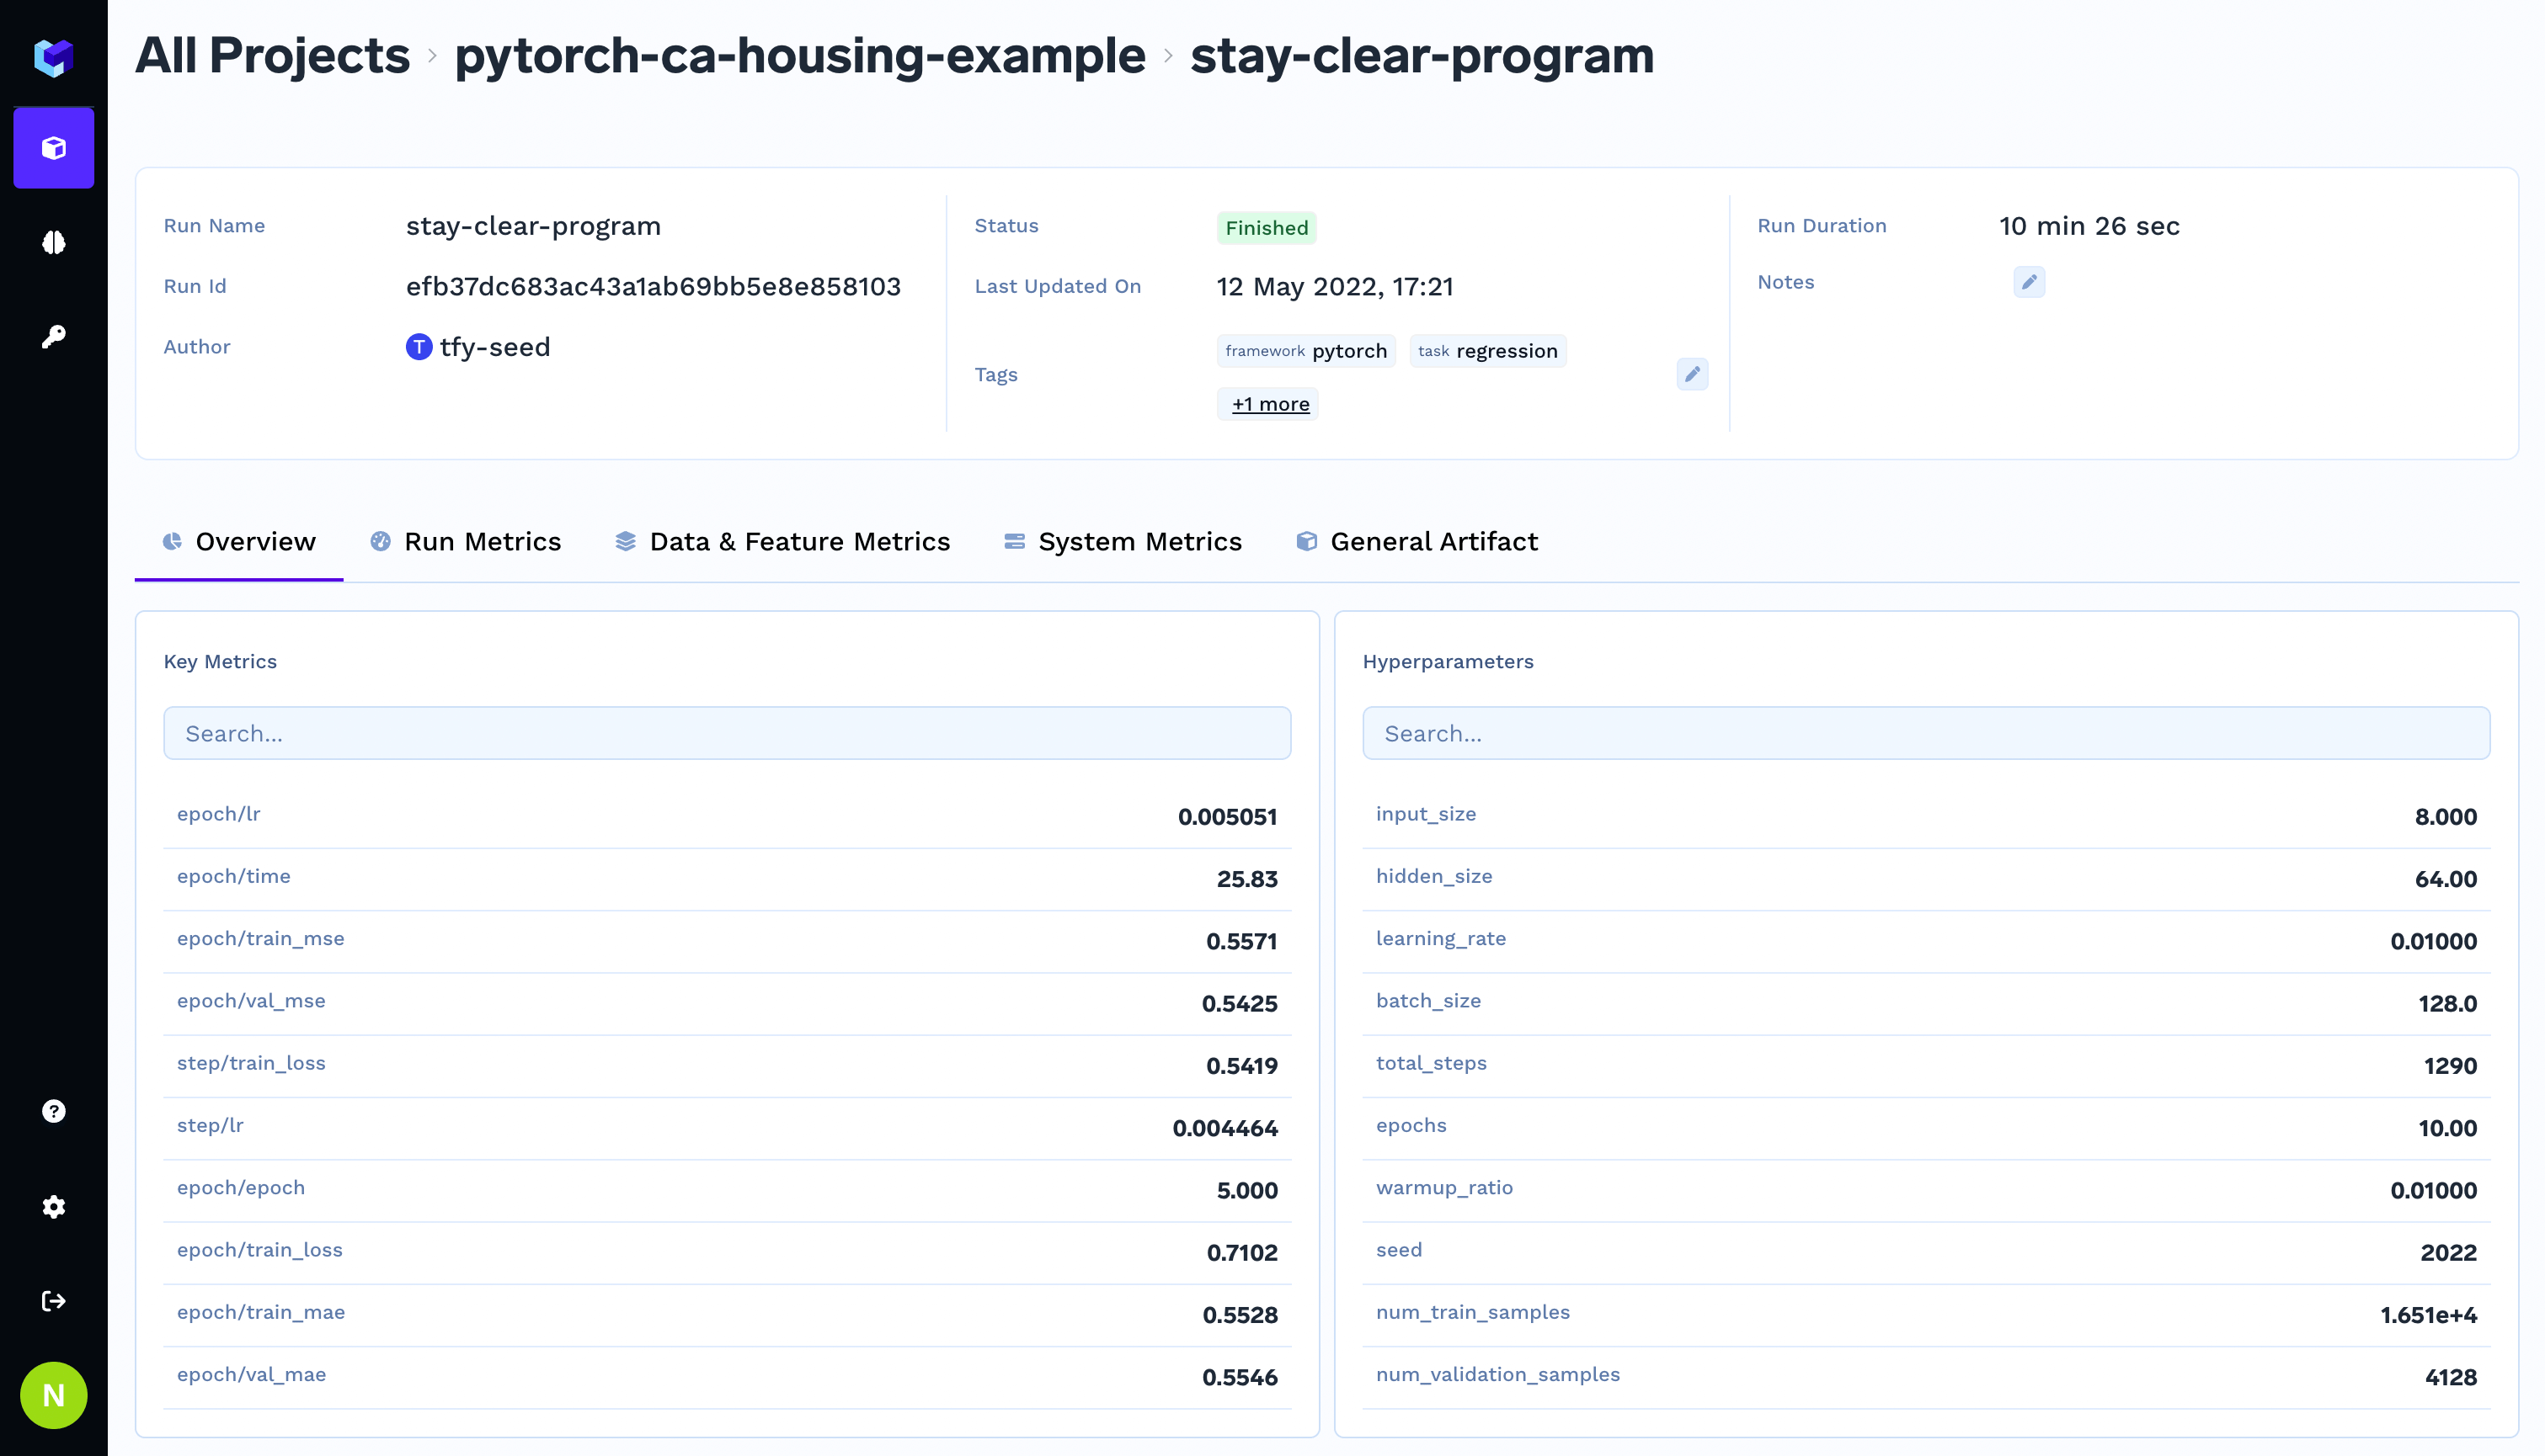Switch to the Overview tab

click(239, 541)
